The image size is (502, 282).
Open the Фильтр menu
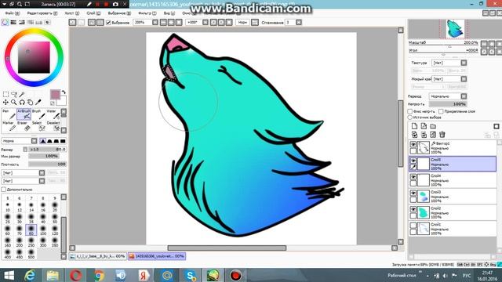(147, 13)
